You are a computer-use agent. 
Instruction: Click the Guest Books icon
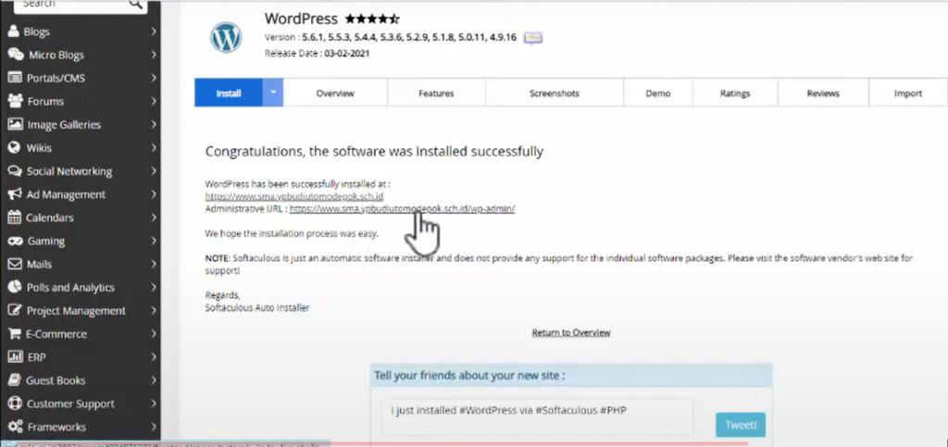click(x=15, y=380)
